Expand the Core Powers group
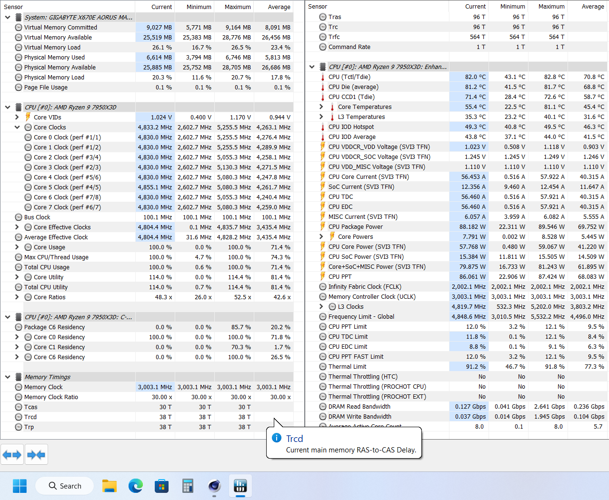This screenshot has width=609, height=500. (x=321, y=237)
